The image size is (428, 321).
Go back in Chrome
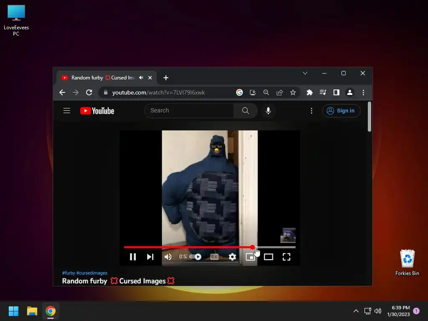point(62,92)
